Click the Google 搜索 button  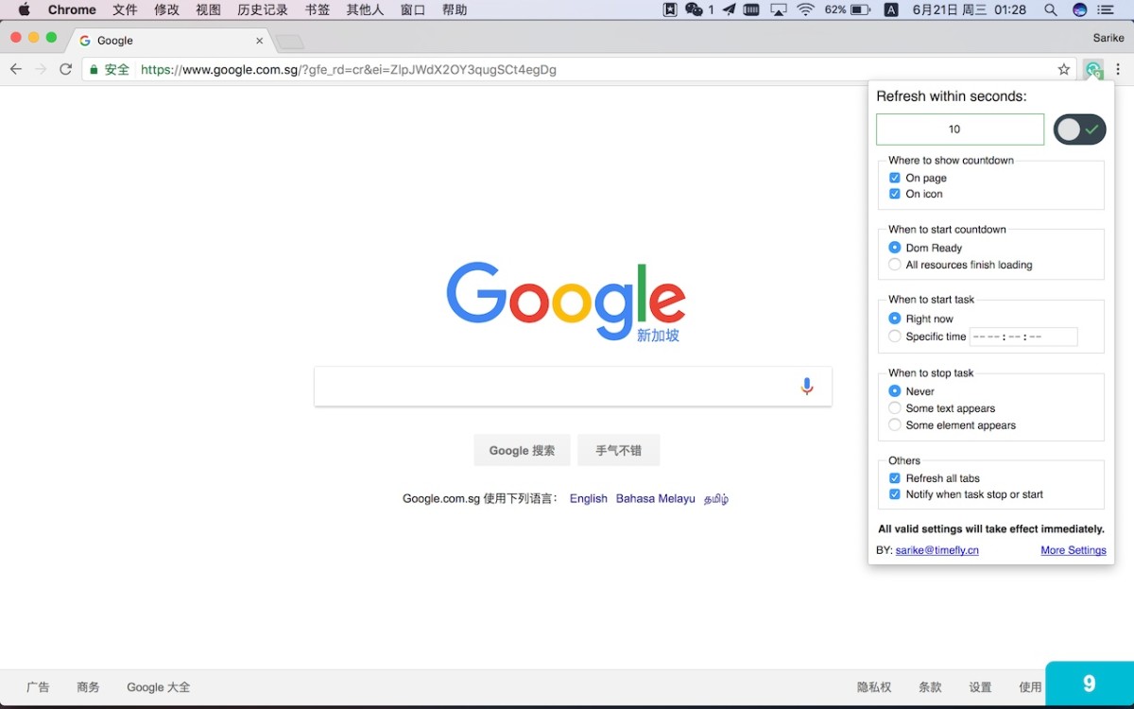click(522, 451)
